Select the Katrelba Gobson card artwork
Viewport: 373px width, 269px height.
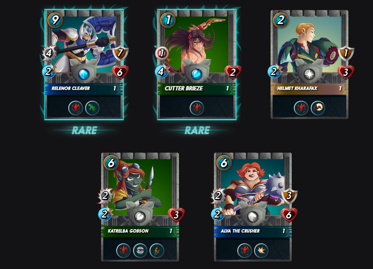[140, 187]
